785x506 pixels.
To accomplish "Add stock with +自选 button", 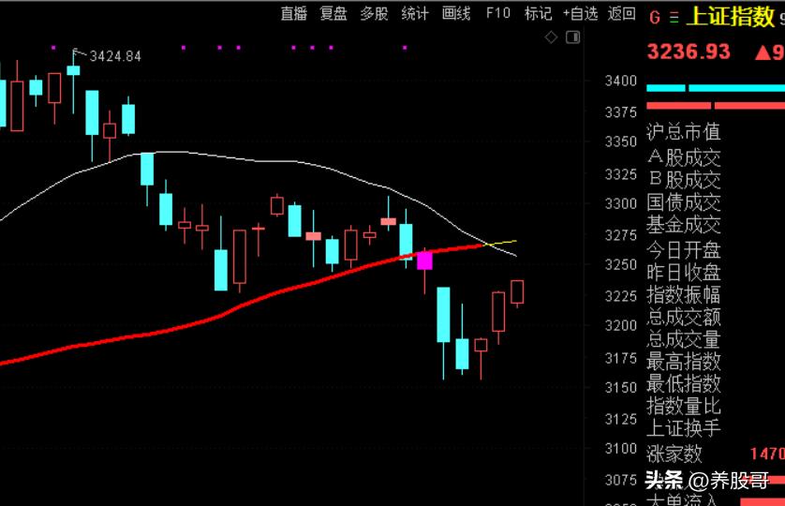I will tap(580, 13).
